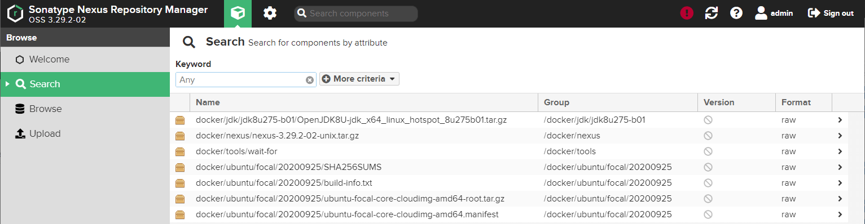Open the admin user account

coord(774,13)
